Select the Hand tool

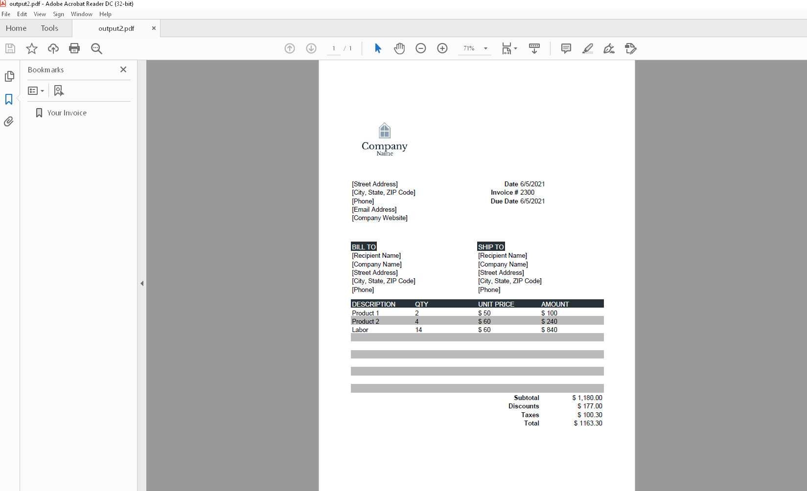[x=399, y=48]
